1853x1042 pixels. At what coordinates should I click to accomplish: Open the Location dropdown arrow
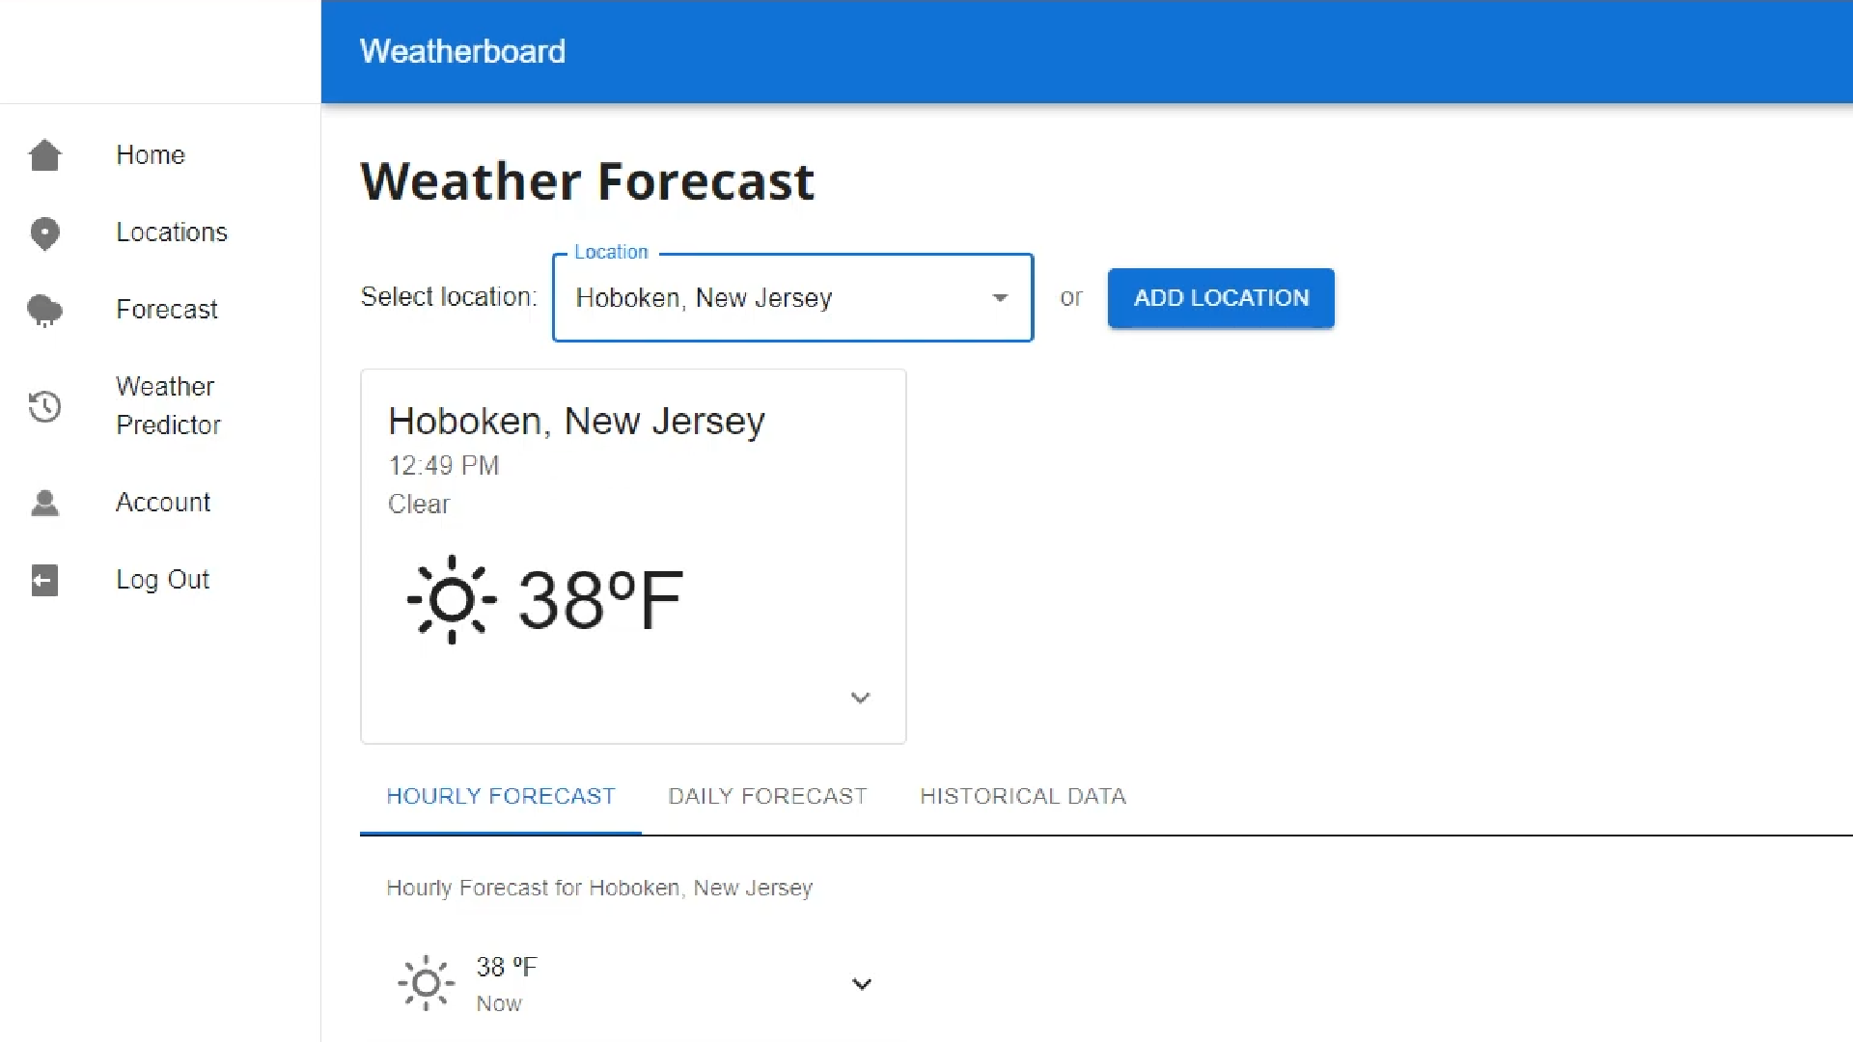[x=1000, y=298]
